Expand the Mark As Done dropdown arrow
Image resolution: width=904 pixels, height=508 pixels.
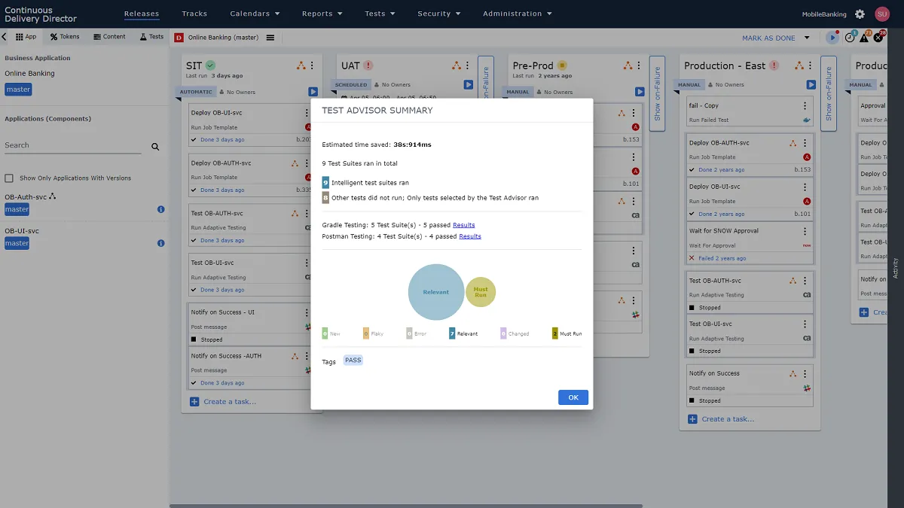pos(807,38)
